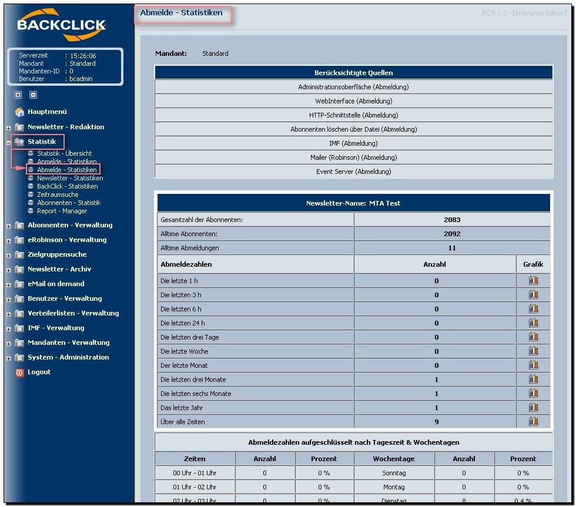The width and height of the screenshot is (576, 507).
Task: Open chart icon for Über alle Zeiten
Action: [x=534, y=421]
